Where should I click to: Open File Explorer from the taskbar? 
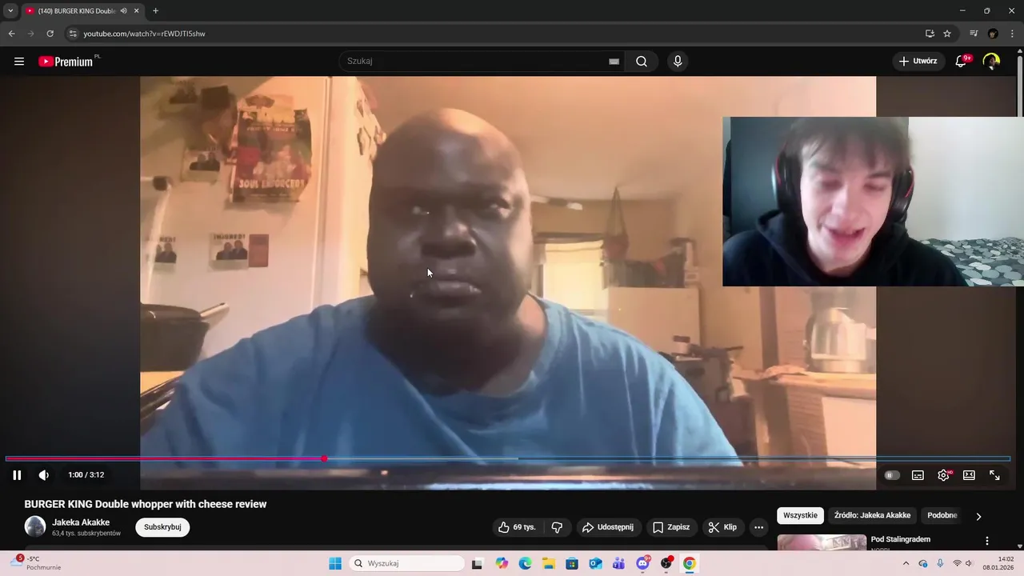coord(548,563)
